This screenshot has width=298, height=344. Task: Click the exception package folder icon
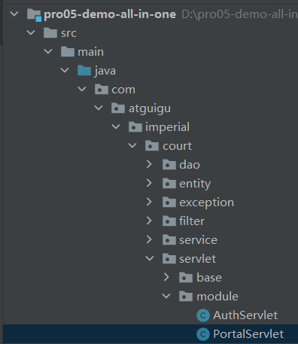169,202
